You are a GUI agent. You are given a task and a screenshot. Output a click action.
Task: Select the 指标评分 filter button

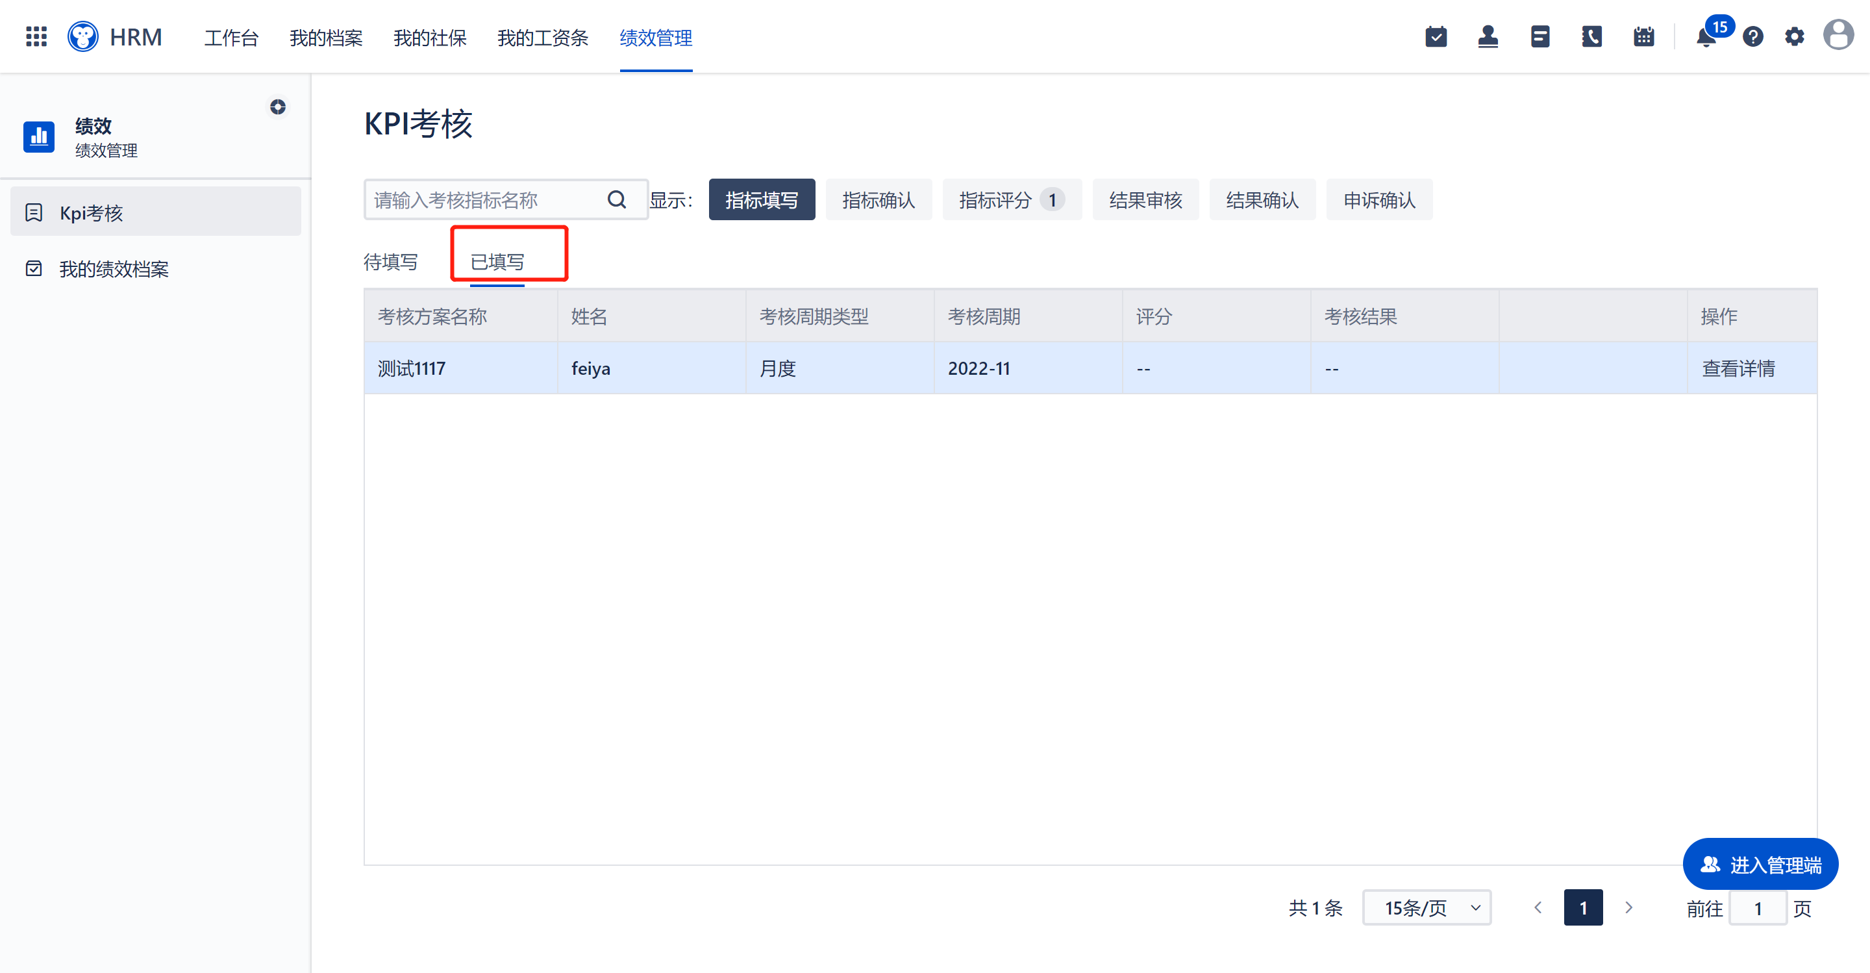click(x=1012, y=199)
